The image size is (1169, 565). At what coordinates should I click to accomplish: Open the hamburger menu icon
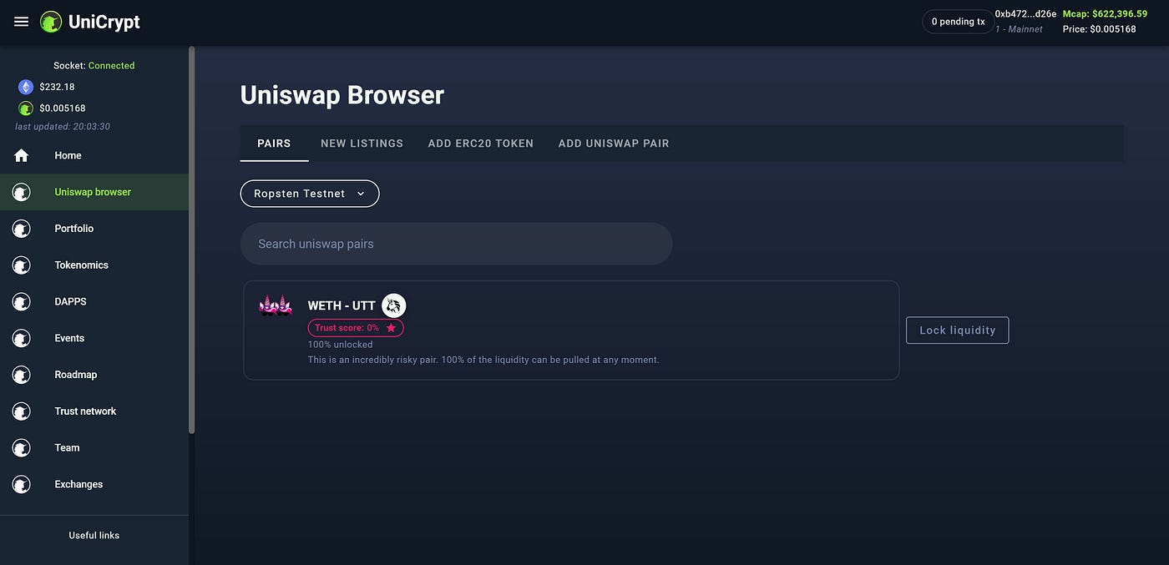(x=22, y=22)
